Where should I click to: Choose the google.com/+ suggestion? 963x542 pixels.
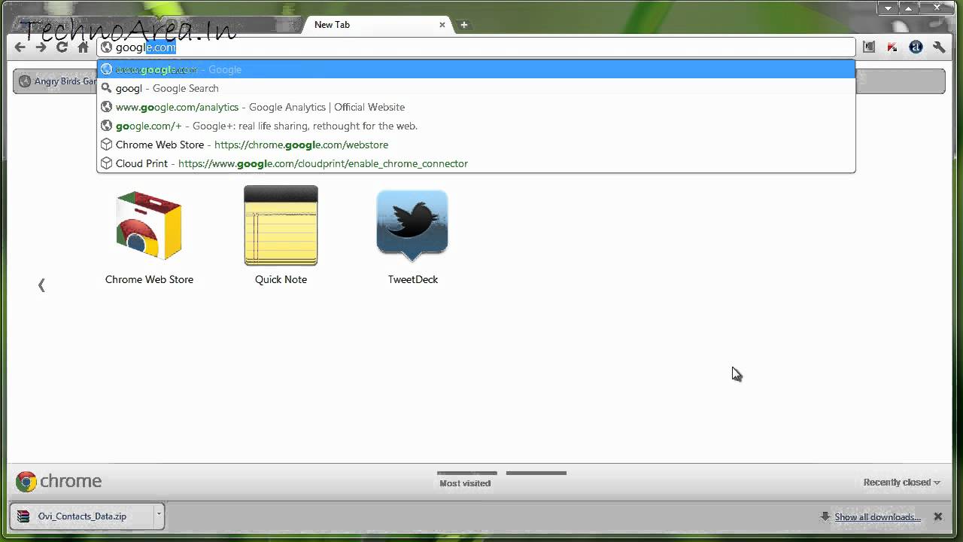(476, 126)
